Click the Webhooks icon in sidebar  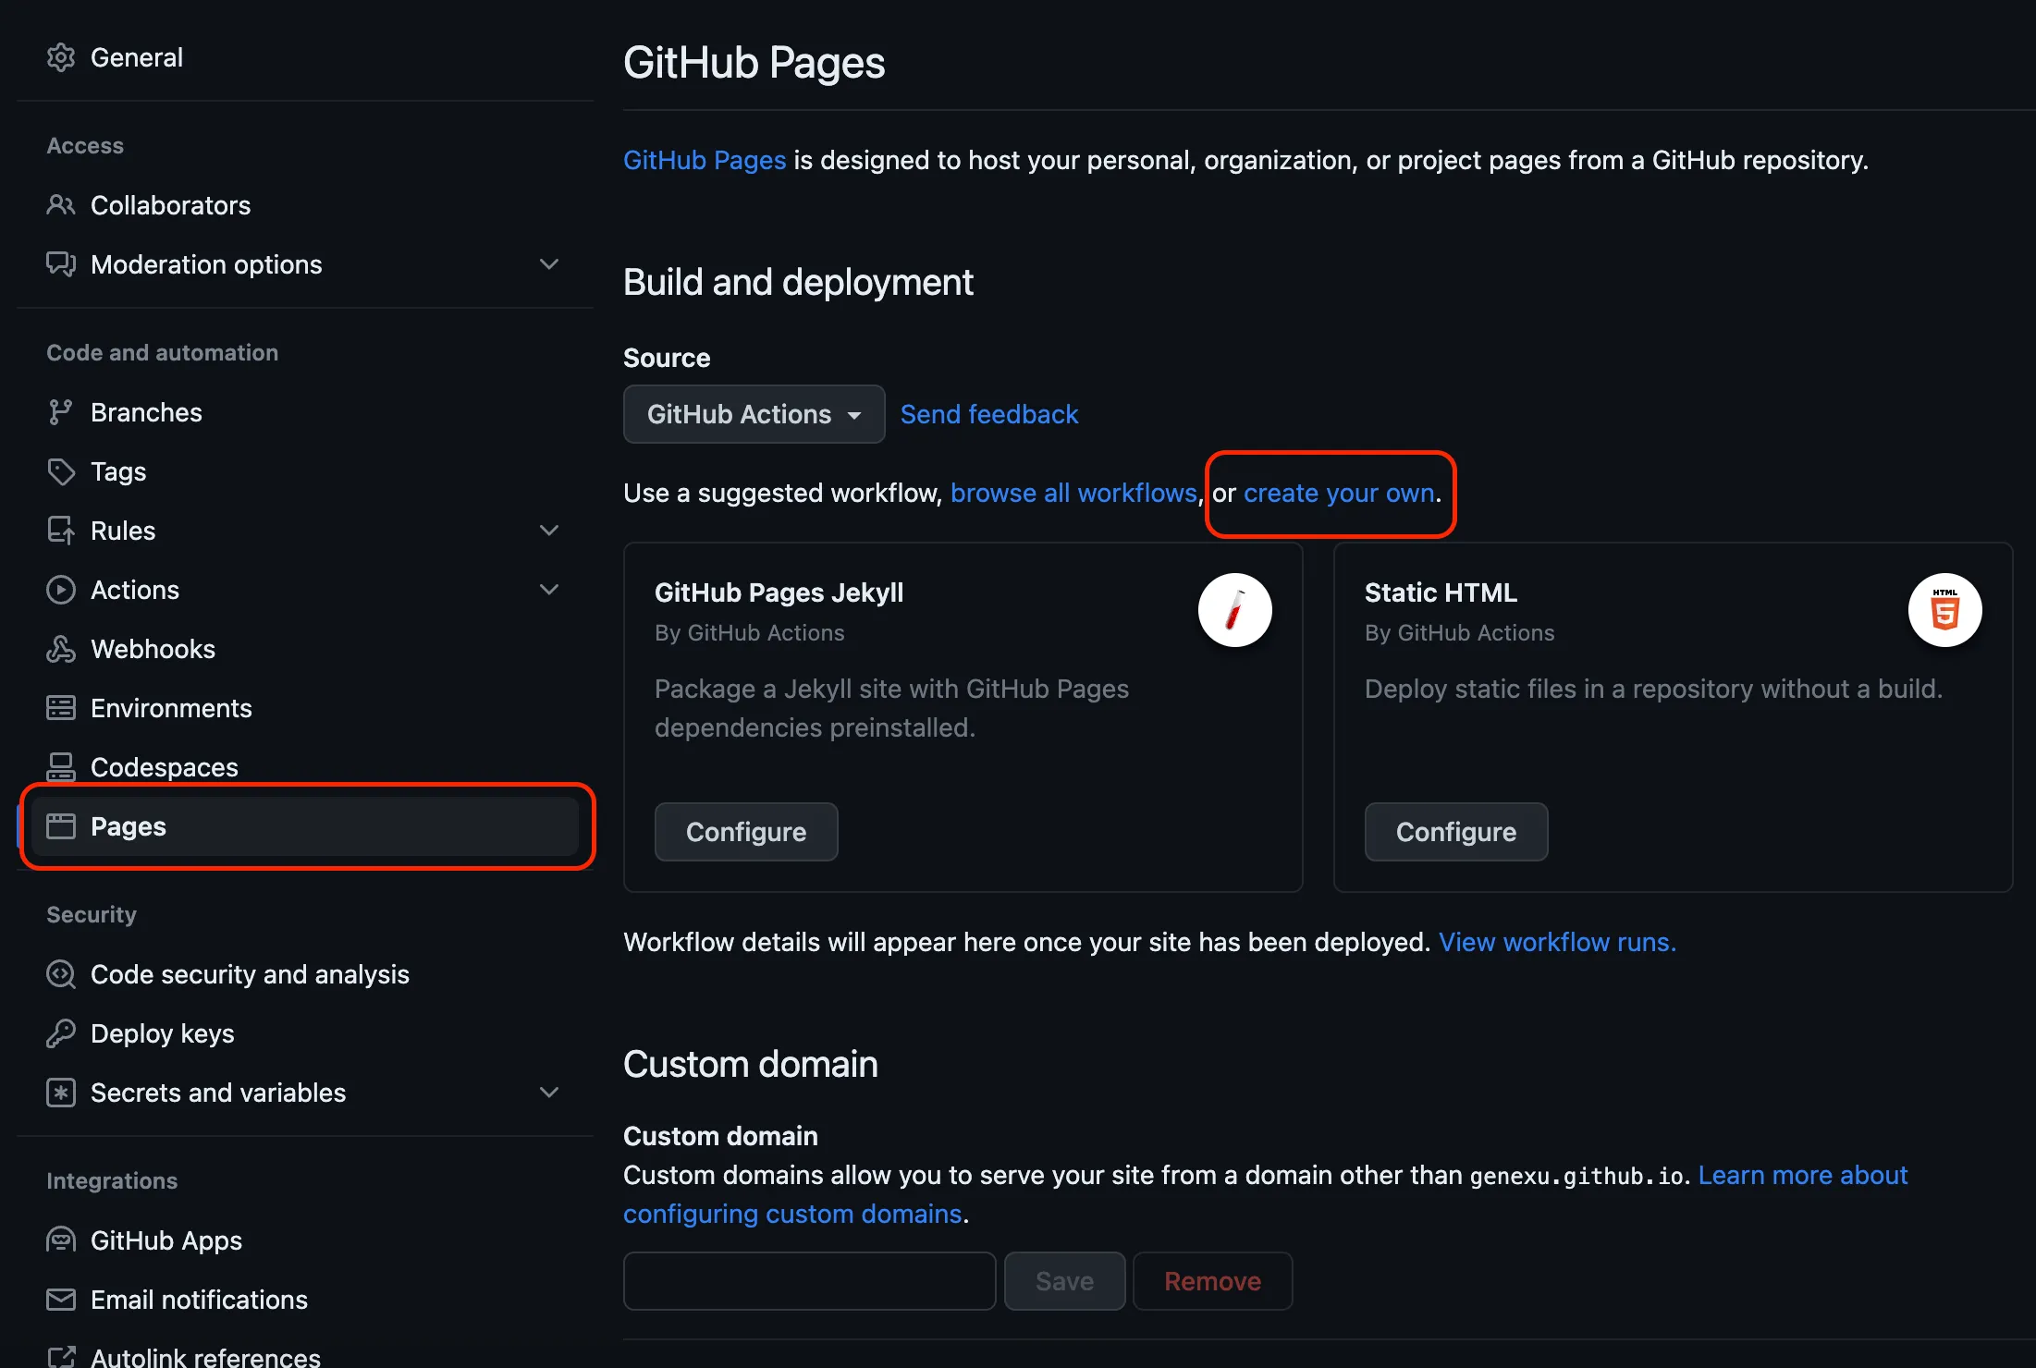(x=61, y=649)
